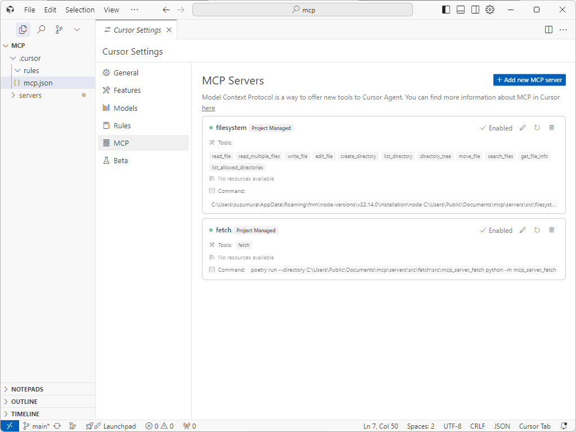Follow the 'here' MCP documentation link
Viewport: 576px width, 432px height.
208,108
